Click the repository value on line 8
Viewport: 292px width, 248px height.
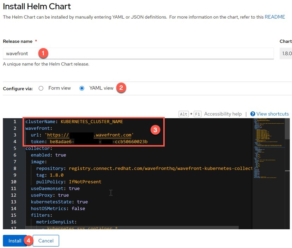(x=160, y=168)
